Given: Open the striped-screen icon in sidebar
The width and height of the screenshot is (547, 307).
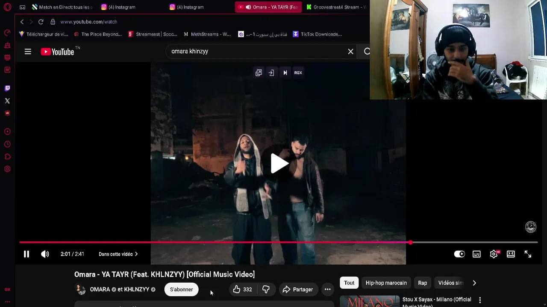Looking at the screenshot, I should click(x=7, y=58).
